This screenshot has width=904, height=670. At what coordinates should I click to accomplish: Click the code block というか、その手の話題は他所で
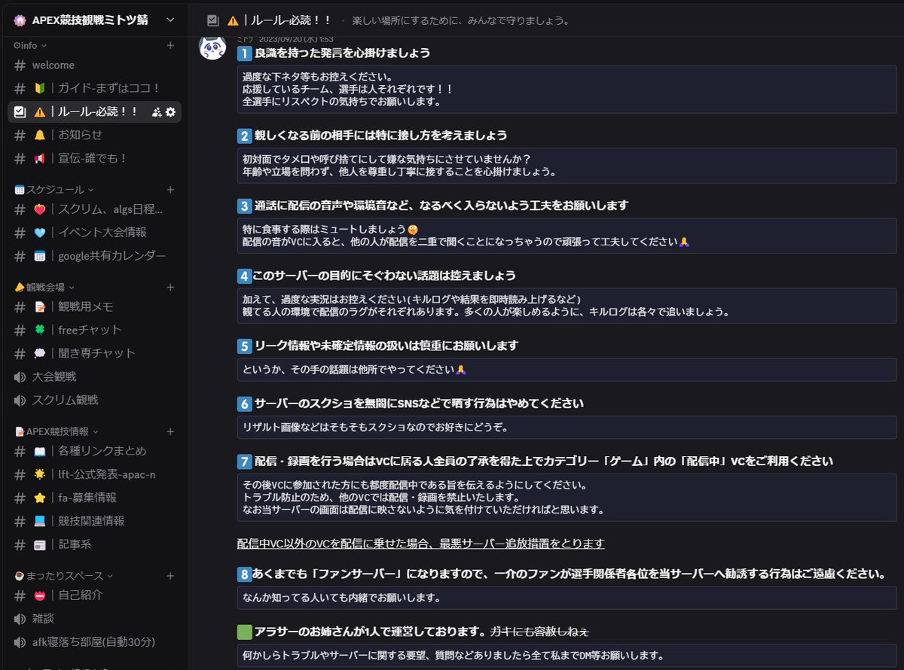tap(567, 370)
